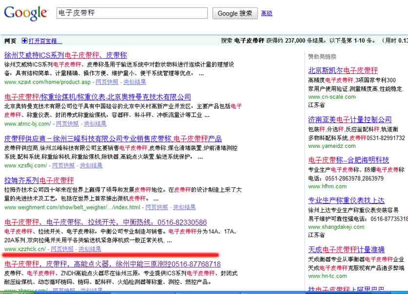Open 类似结果 for www.xzsfkj.com result
The height and width of the screenshot is (294, 408).
[x=91, y=165]
